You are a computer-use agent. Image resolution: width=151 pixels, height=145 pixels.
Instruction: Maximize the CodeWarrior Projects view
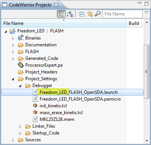(x=146, y=4)
